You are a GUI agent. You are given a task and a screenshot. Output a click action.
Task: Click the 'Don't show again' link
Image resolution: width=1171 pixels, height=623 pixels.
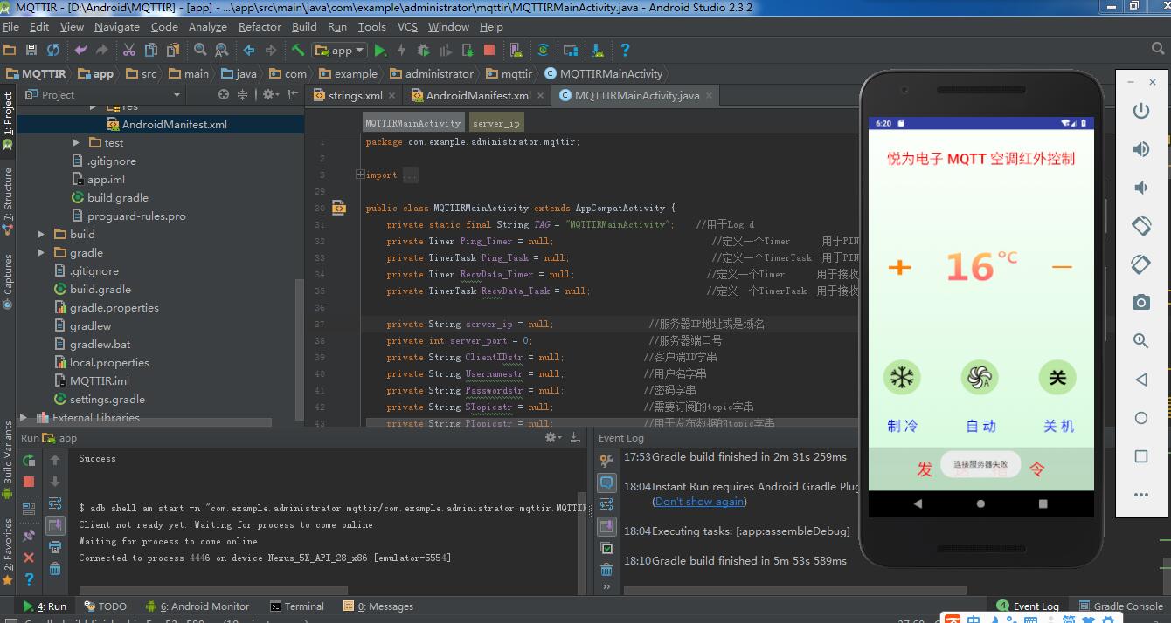click(700, 502)
